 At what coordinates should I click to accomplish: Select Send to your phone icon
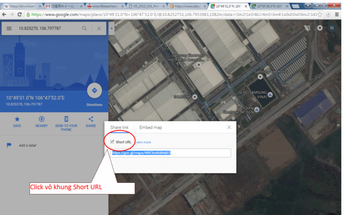point(66,119)
